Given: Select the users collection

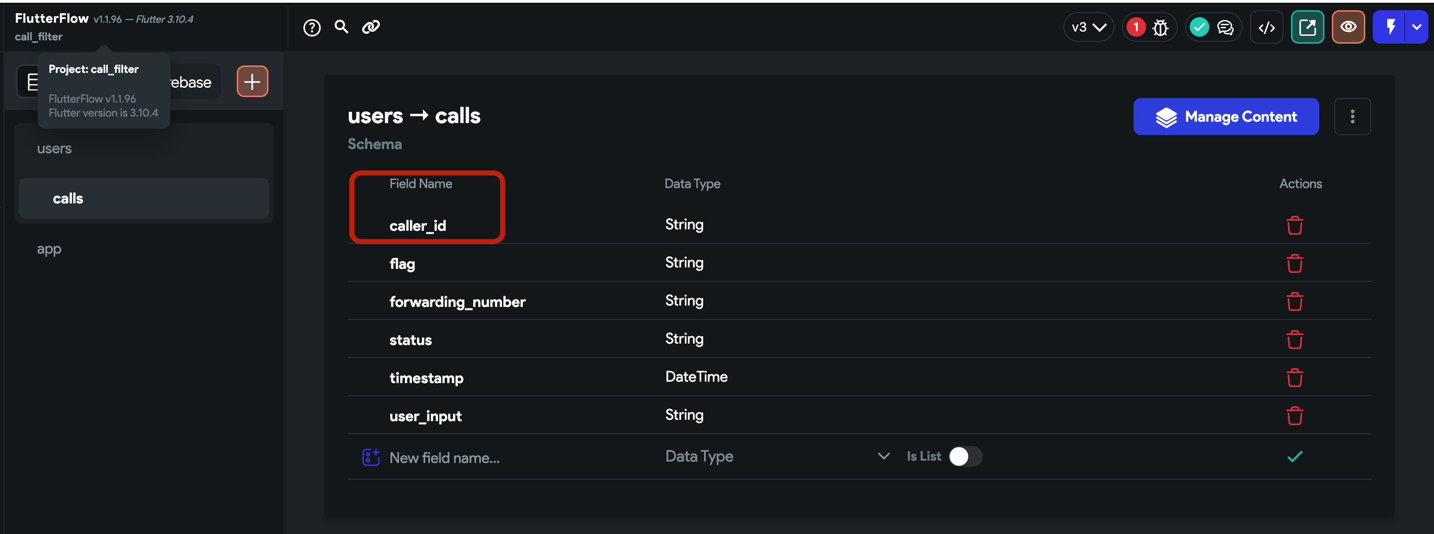Looking at the screenshot, I should [x=54, y=148].
